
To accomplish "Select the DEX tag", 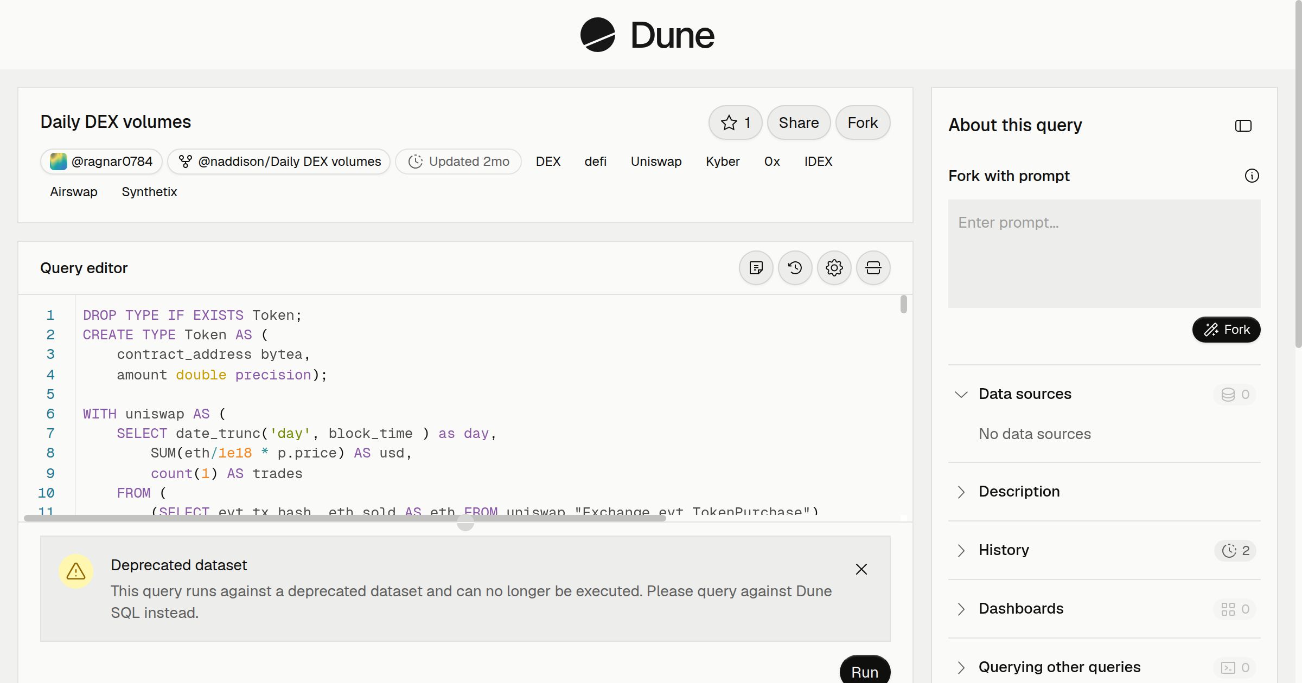I will pyautogui.click(x=548, y=162).
